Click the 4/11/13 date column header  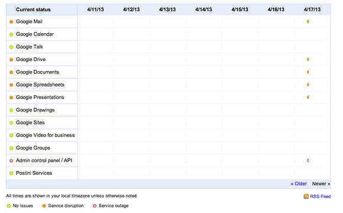pos(95,9)
